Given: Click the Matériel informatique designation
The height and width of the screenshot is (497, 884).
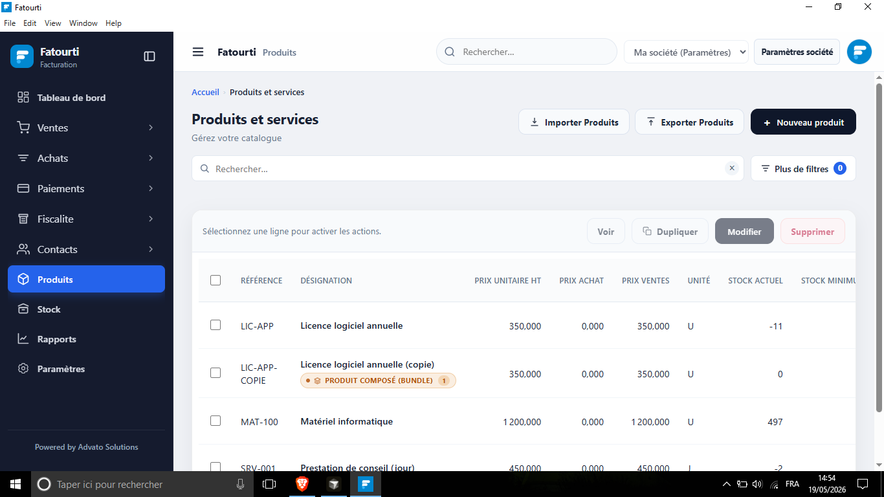Looking at the screenshot, I should tap(347, 421).
